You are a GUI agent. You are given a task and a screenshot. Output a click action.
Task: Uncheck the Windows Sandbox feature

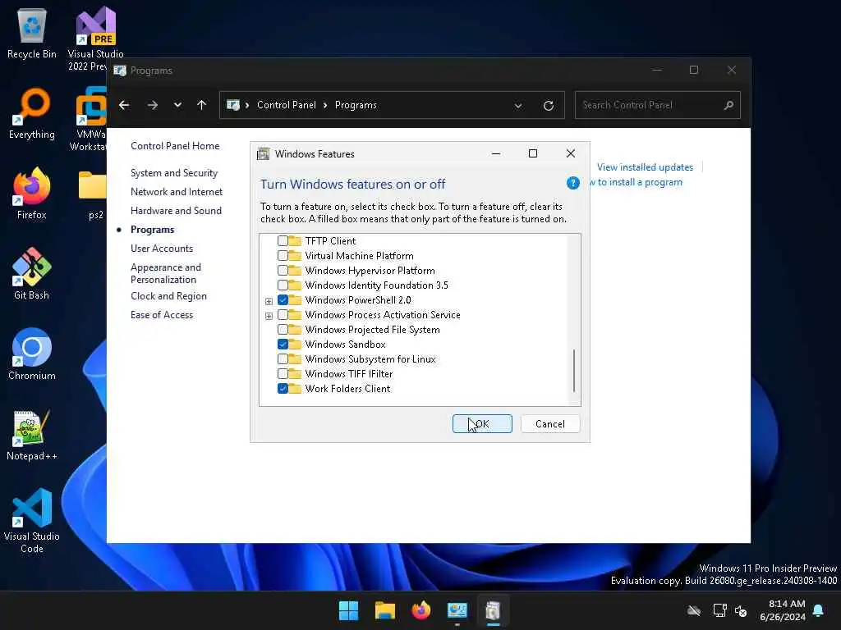pyautogui.click(x=283, y=344)
